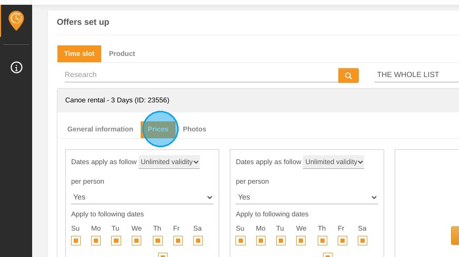
Task: Toggle Th checkbox in first price panel
Action: tap(158, 241)
